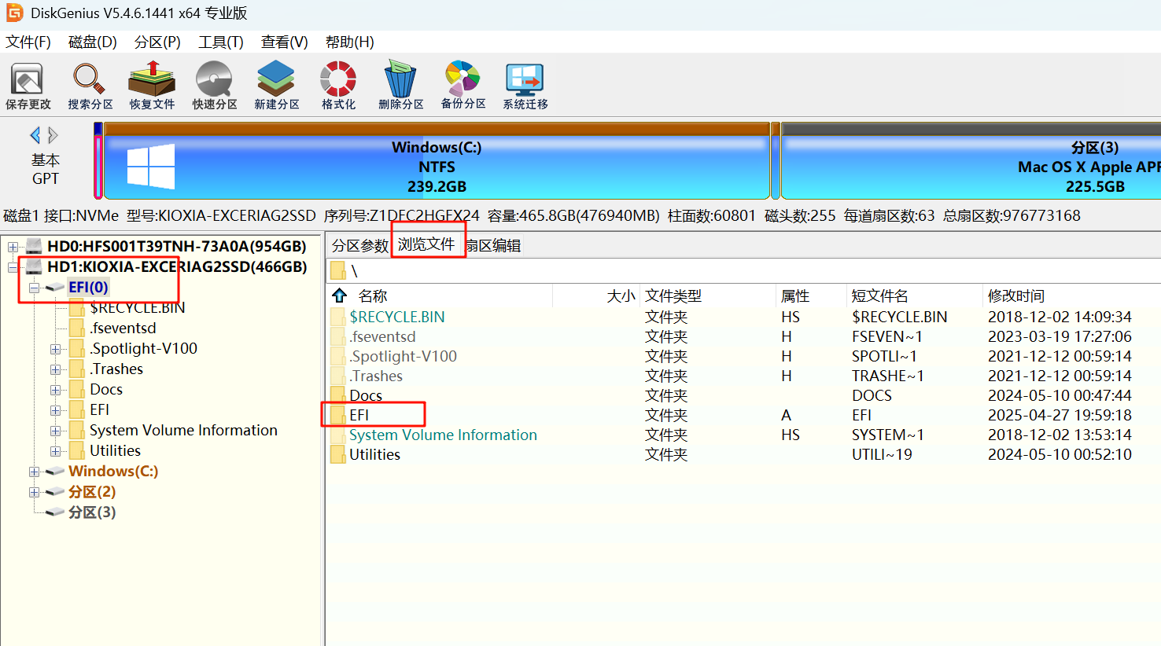Select the .fseventsd folder in the tree
This screenshot has height=646, width=1161.
[123, 329]
